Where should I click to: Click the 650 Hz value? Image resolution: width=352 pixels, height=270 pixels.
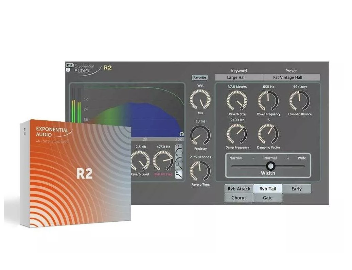(x=268, y=87)
